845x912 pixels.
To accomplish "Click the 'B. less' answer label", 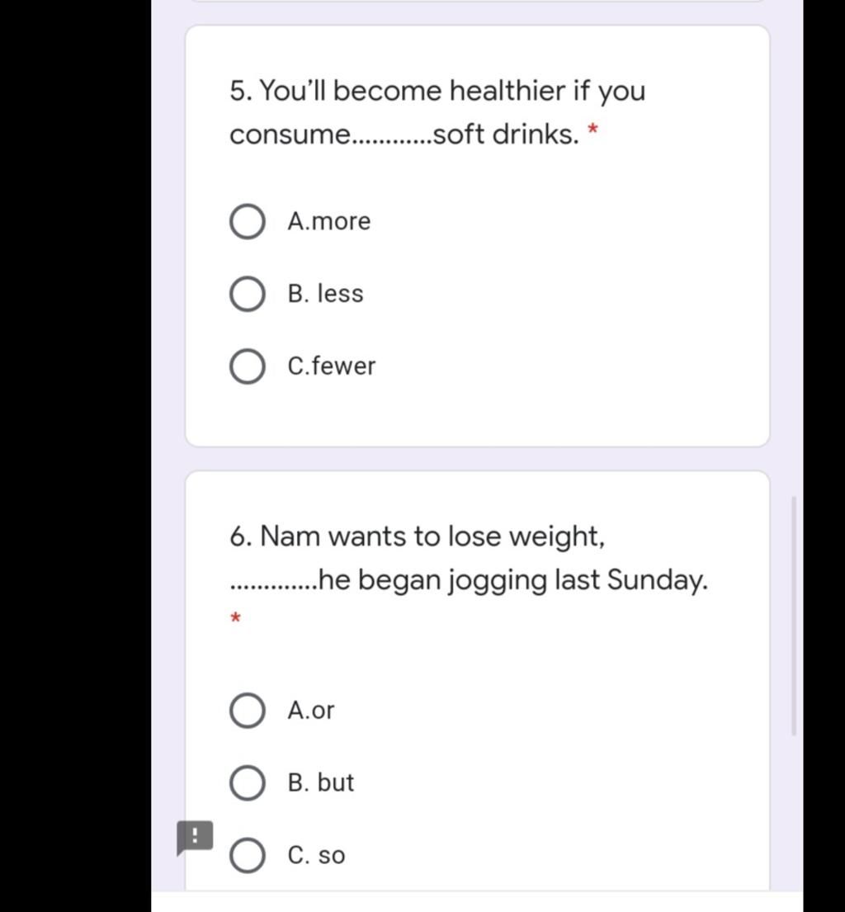I will (x=325, y=294).
